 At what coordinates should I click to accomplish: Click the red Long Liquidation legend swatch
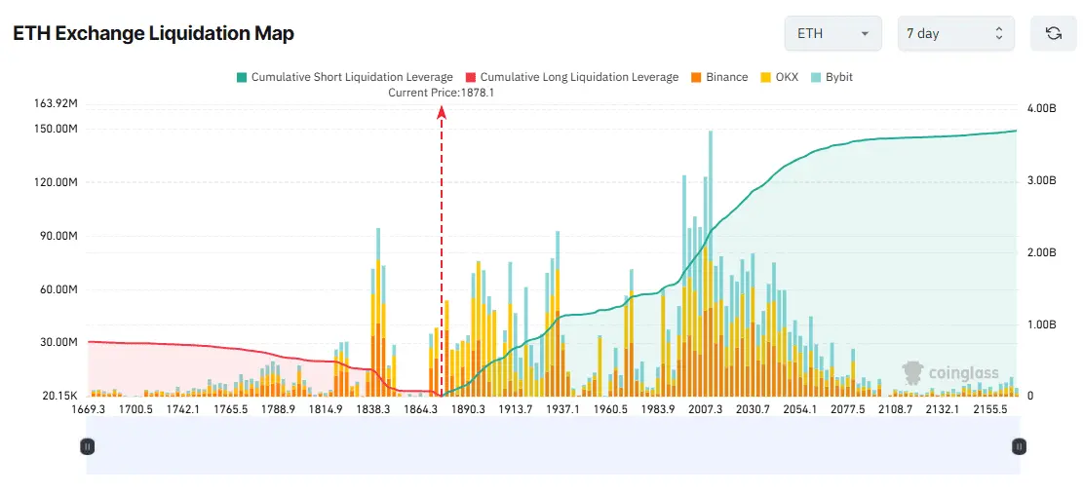(x=471, y=77)
